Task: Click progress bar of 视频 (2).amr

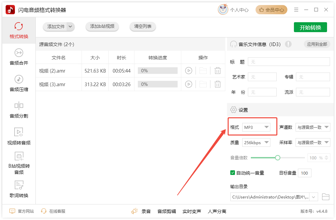Action: point(158,71)
